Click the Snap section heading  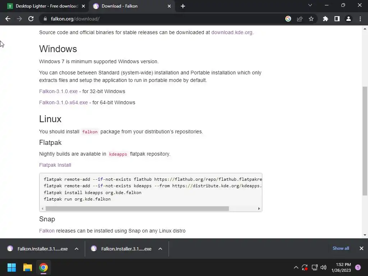(47, 219)
